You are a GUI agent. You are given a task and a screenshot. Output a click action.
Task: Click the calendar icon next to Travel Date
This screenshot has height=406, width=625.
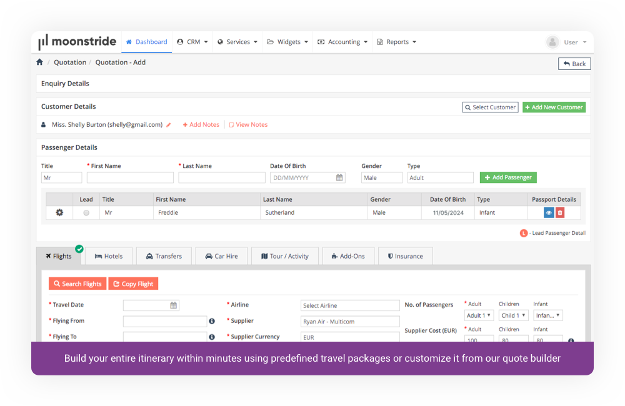pos(174,305)
